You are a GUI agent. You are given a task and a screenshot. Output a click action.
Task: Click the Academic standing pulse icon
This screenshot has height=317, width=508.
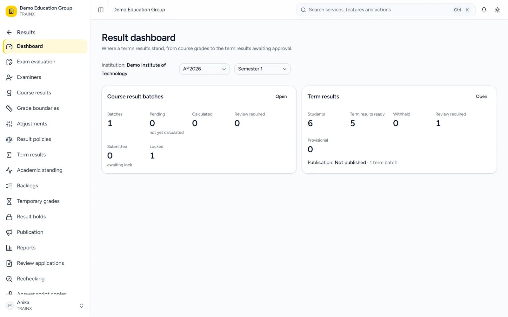[x=9, y=170]
